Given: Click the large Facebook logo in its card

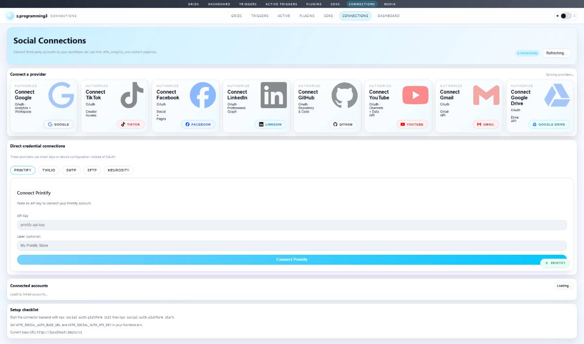Looking at the screenshot, I should point(203,95).
